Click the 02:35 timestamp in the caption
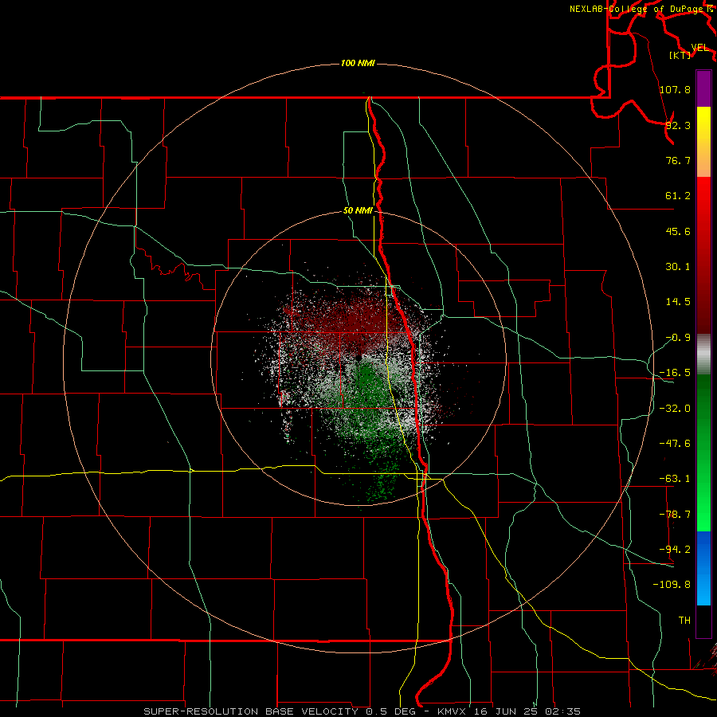Viewport: 717px width, 717px height. pyautogui.click(x=563, y=711)
